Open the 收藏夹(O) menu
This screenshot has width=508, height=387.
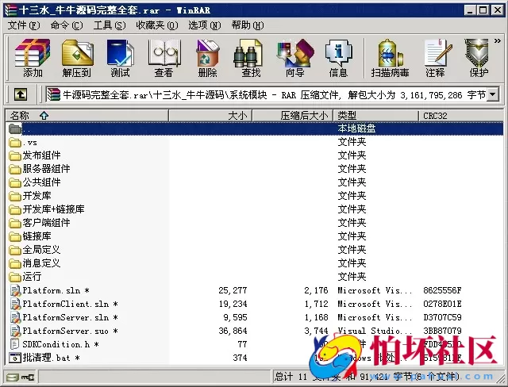157,25
